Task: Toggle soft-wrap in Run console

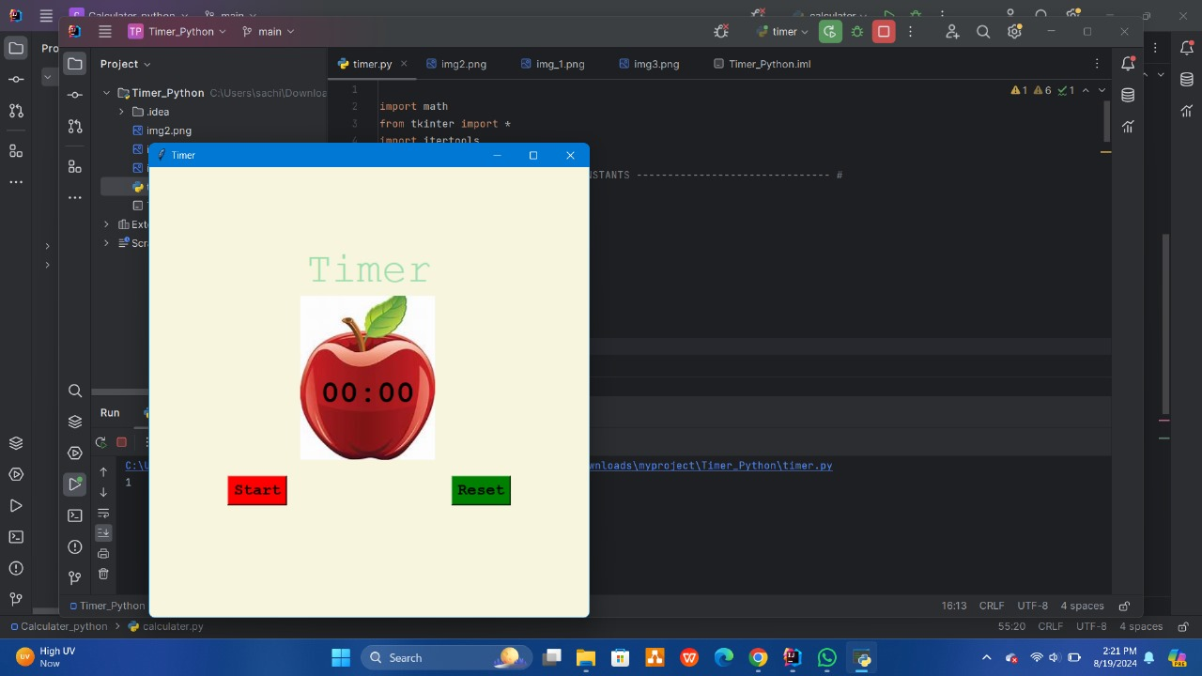Action: [x=103, y=513]
